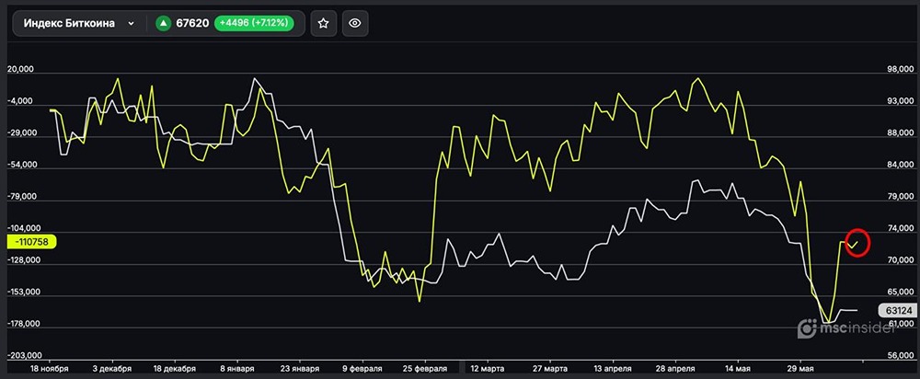Screen dimensions: 920x379
Task: Click the 98,000 right axis label
Action: click(902, 69)
